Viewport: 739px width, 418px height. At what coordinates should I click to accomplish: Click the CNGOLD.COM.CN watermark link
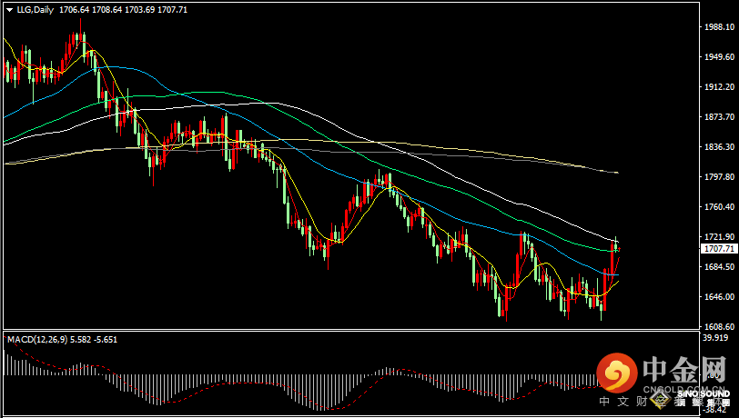[679, 390]
